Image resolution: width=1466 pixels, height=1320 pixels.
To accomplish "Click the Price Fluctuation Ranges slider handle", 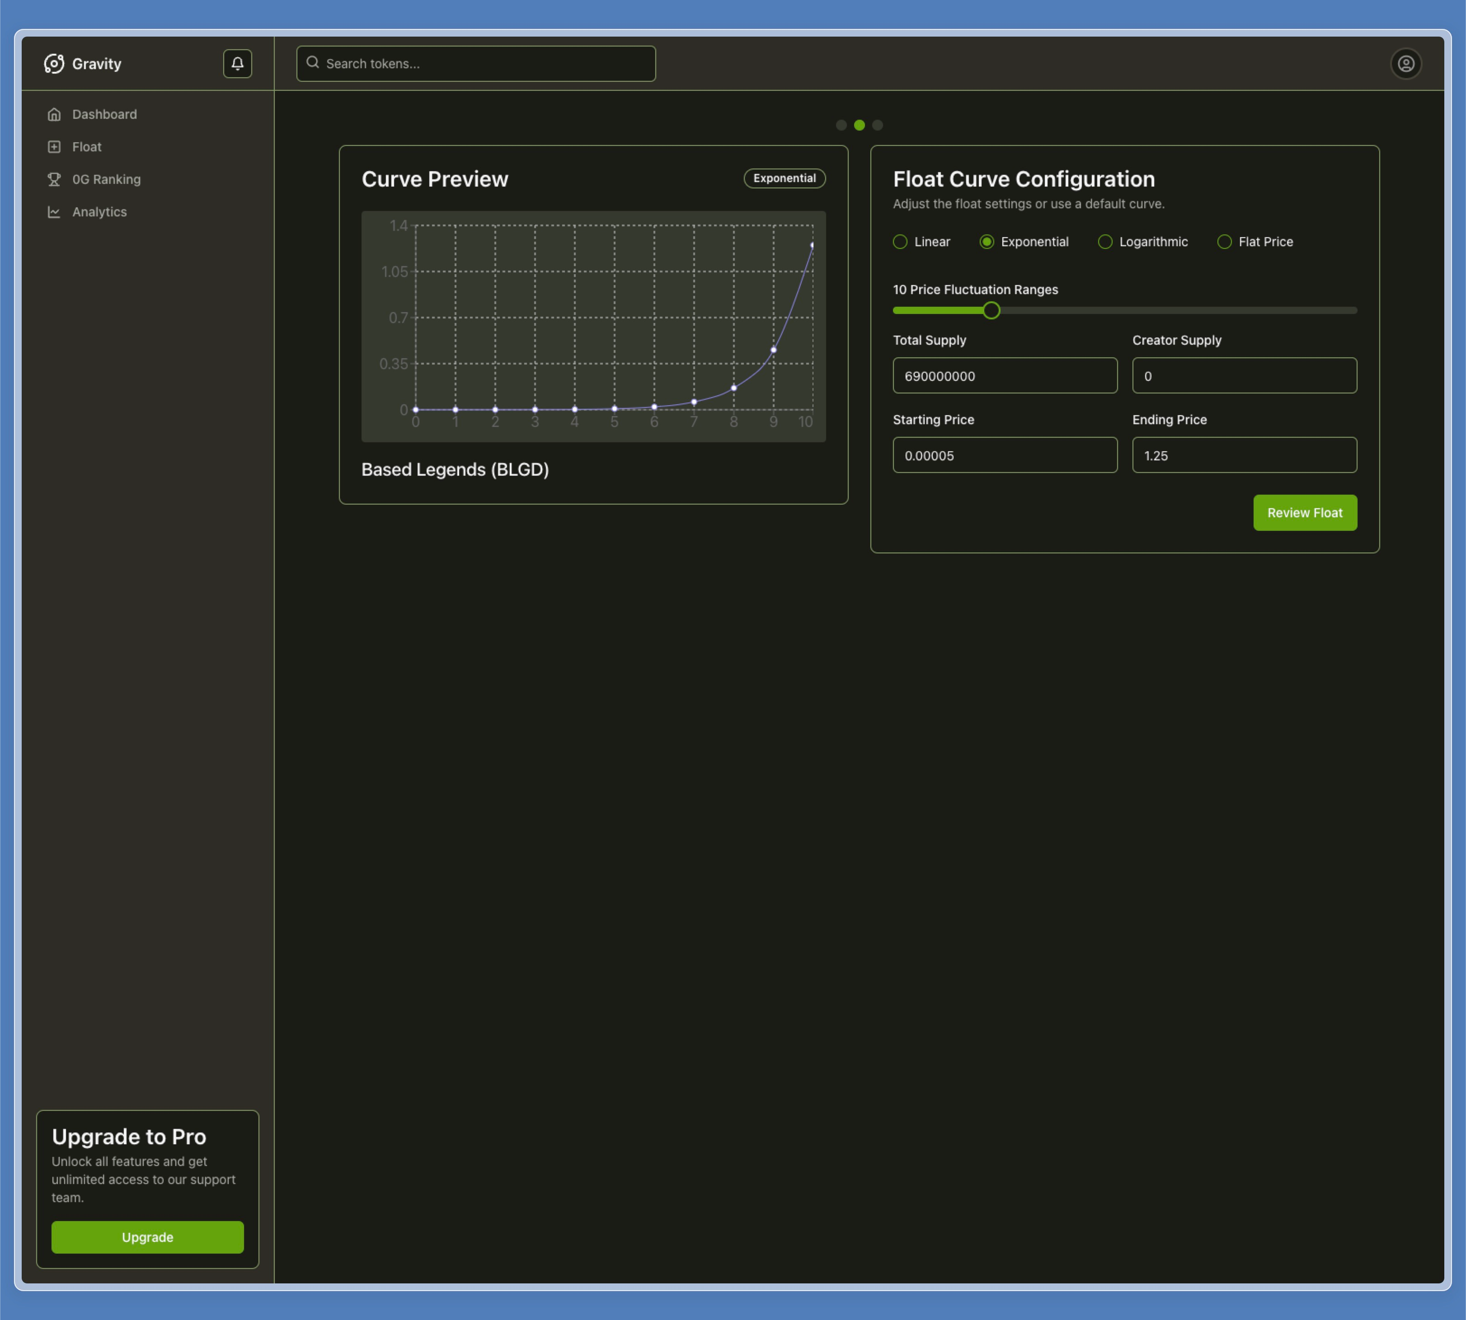I will click(991, 310).
